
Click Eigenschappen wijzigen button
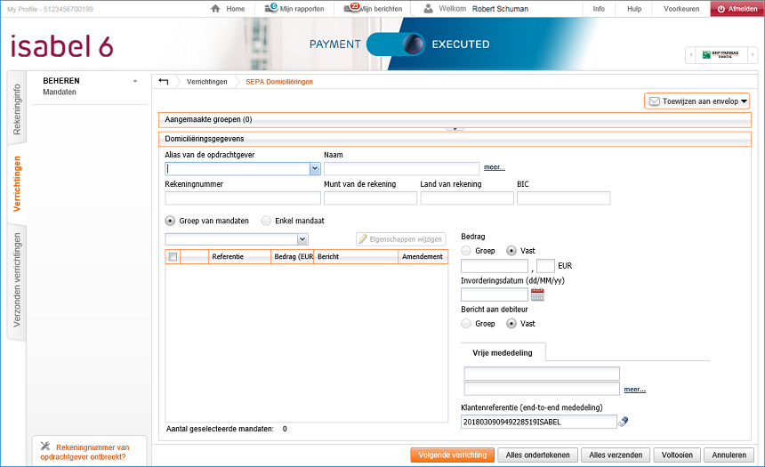[x=400, y=239]
